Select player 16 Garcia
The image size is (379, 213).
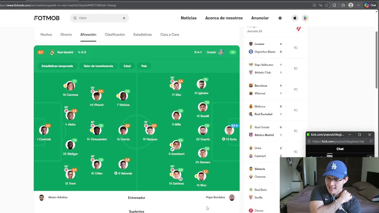pyautogui.click(x=123, y=132)
